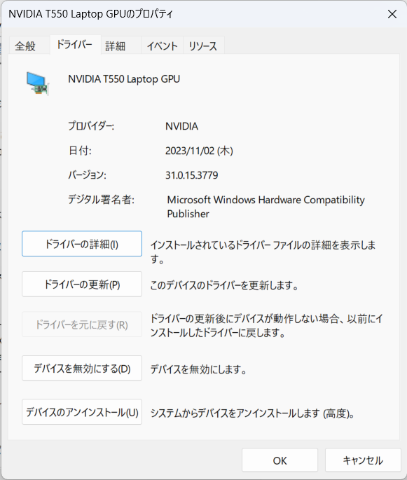Open the リソース tab
Viewport: 407px width, 480px height.
(203, 46)
